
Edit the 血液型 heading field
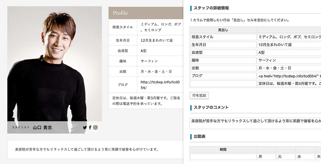[x=223, y=53]
